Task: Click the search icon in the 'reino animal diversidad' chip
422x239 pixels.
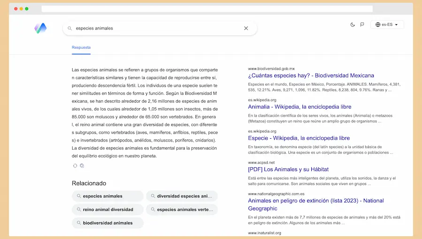Action: 79,209
